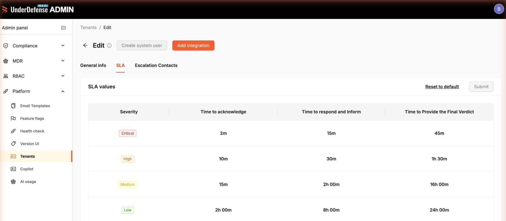
Task: Click Low final verdict 24h 00m
Action: click(x=439, y=210)
